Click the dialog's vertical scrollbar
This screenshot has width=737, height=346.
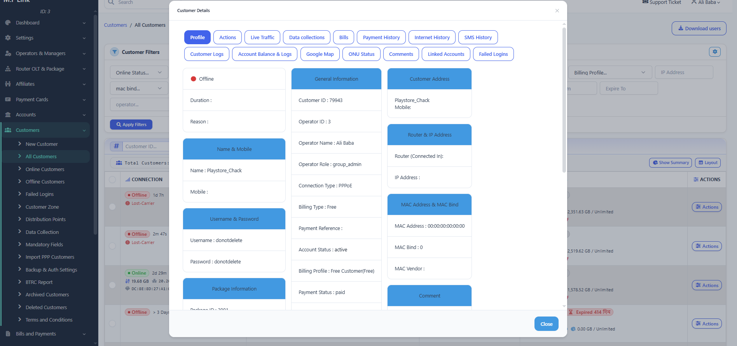[564, 100]
